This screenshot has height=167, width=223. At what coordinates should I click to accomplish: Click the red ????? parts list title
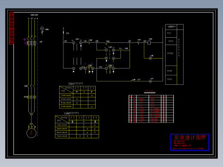click(149, 91)
